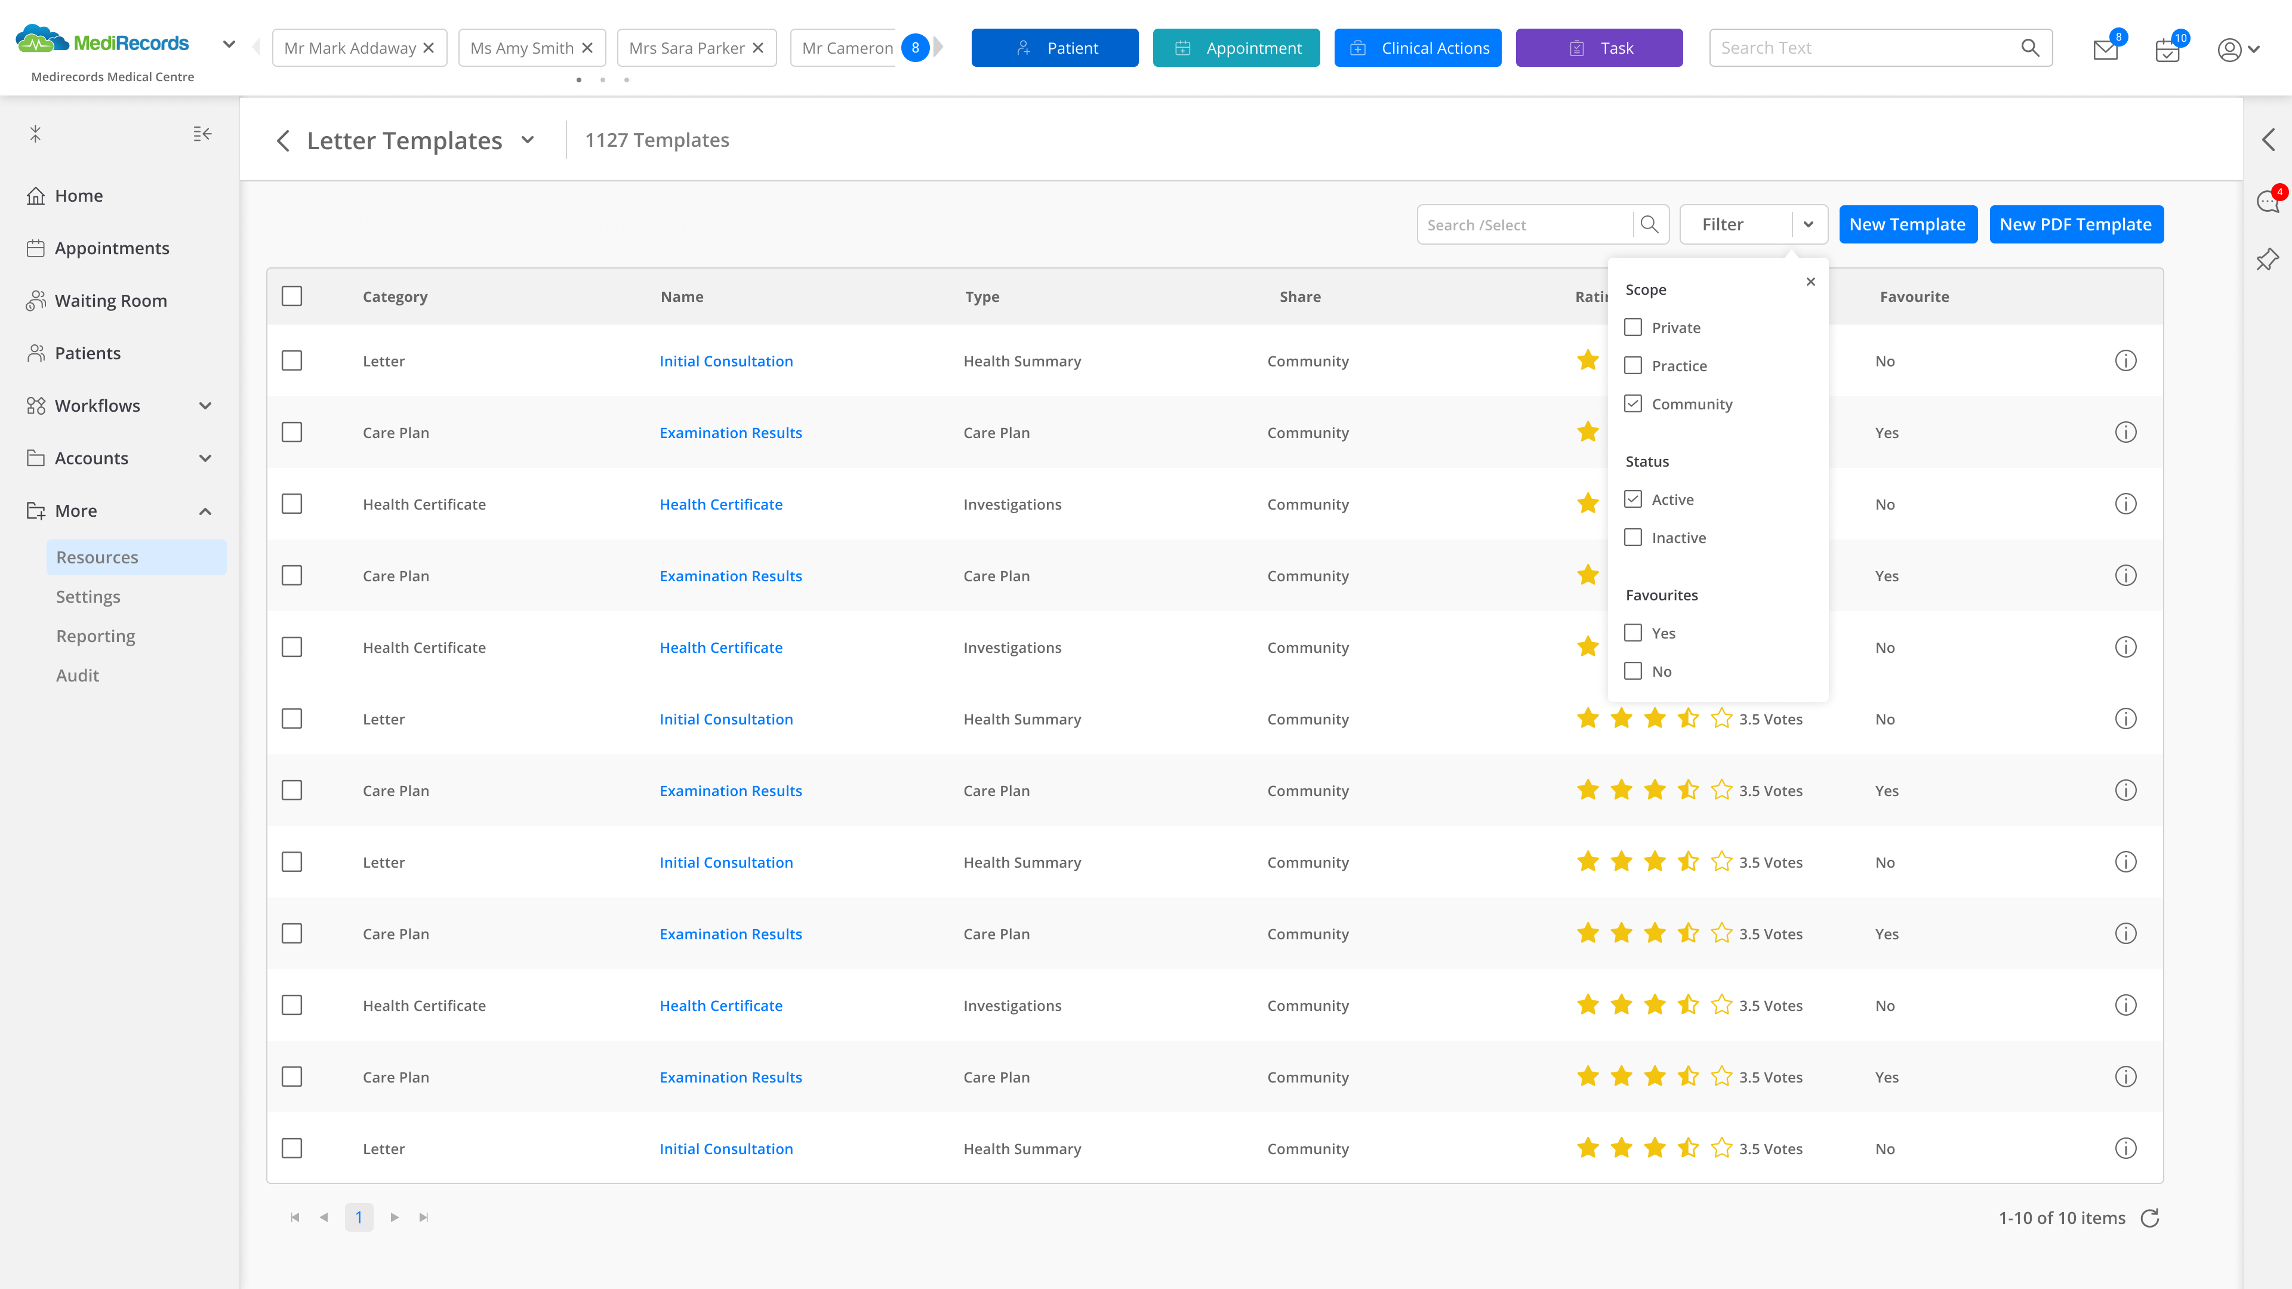Click the pin icon in right sidebar

pos(2267,259)
